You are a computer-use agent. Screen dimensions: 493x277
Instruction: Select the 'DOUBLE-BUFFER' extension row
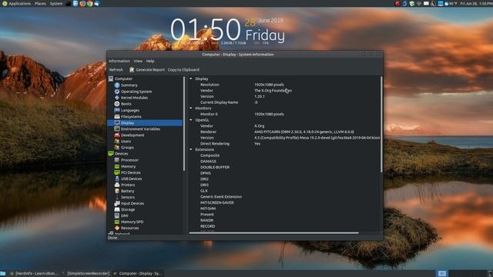tap(284, 167)
